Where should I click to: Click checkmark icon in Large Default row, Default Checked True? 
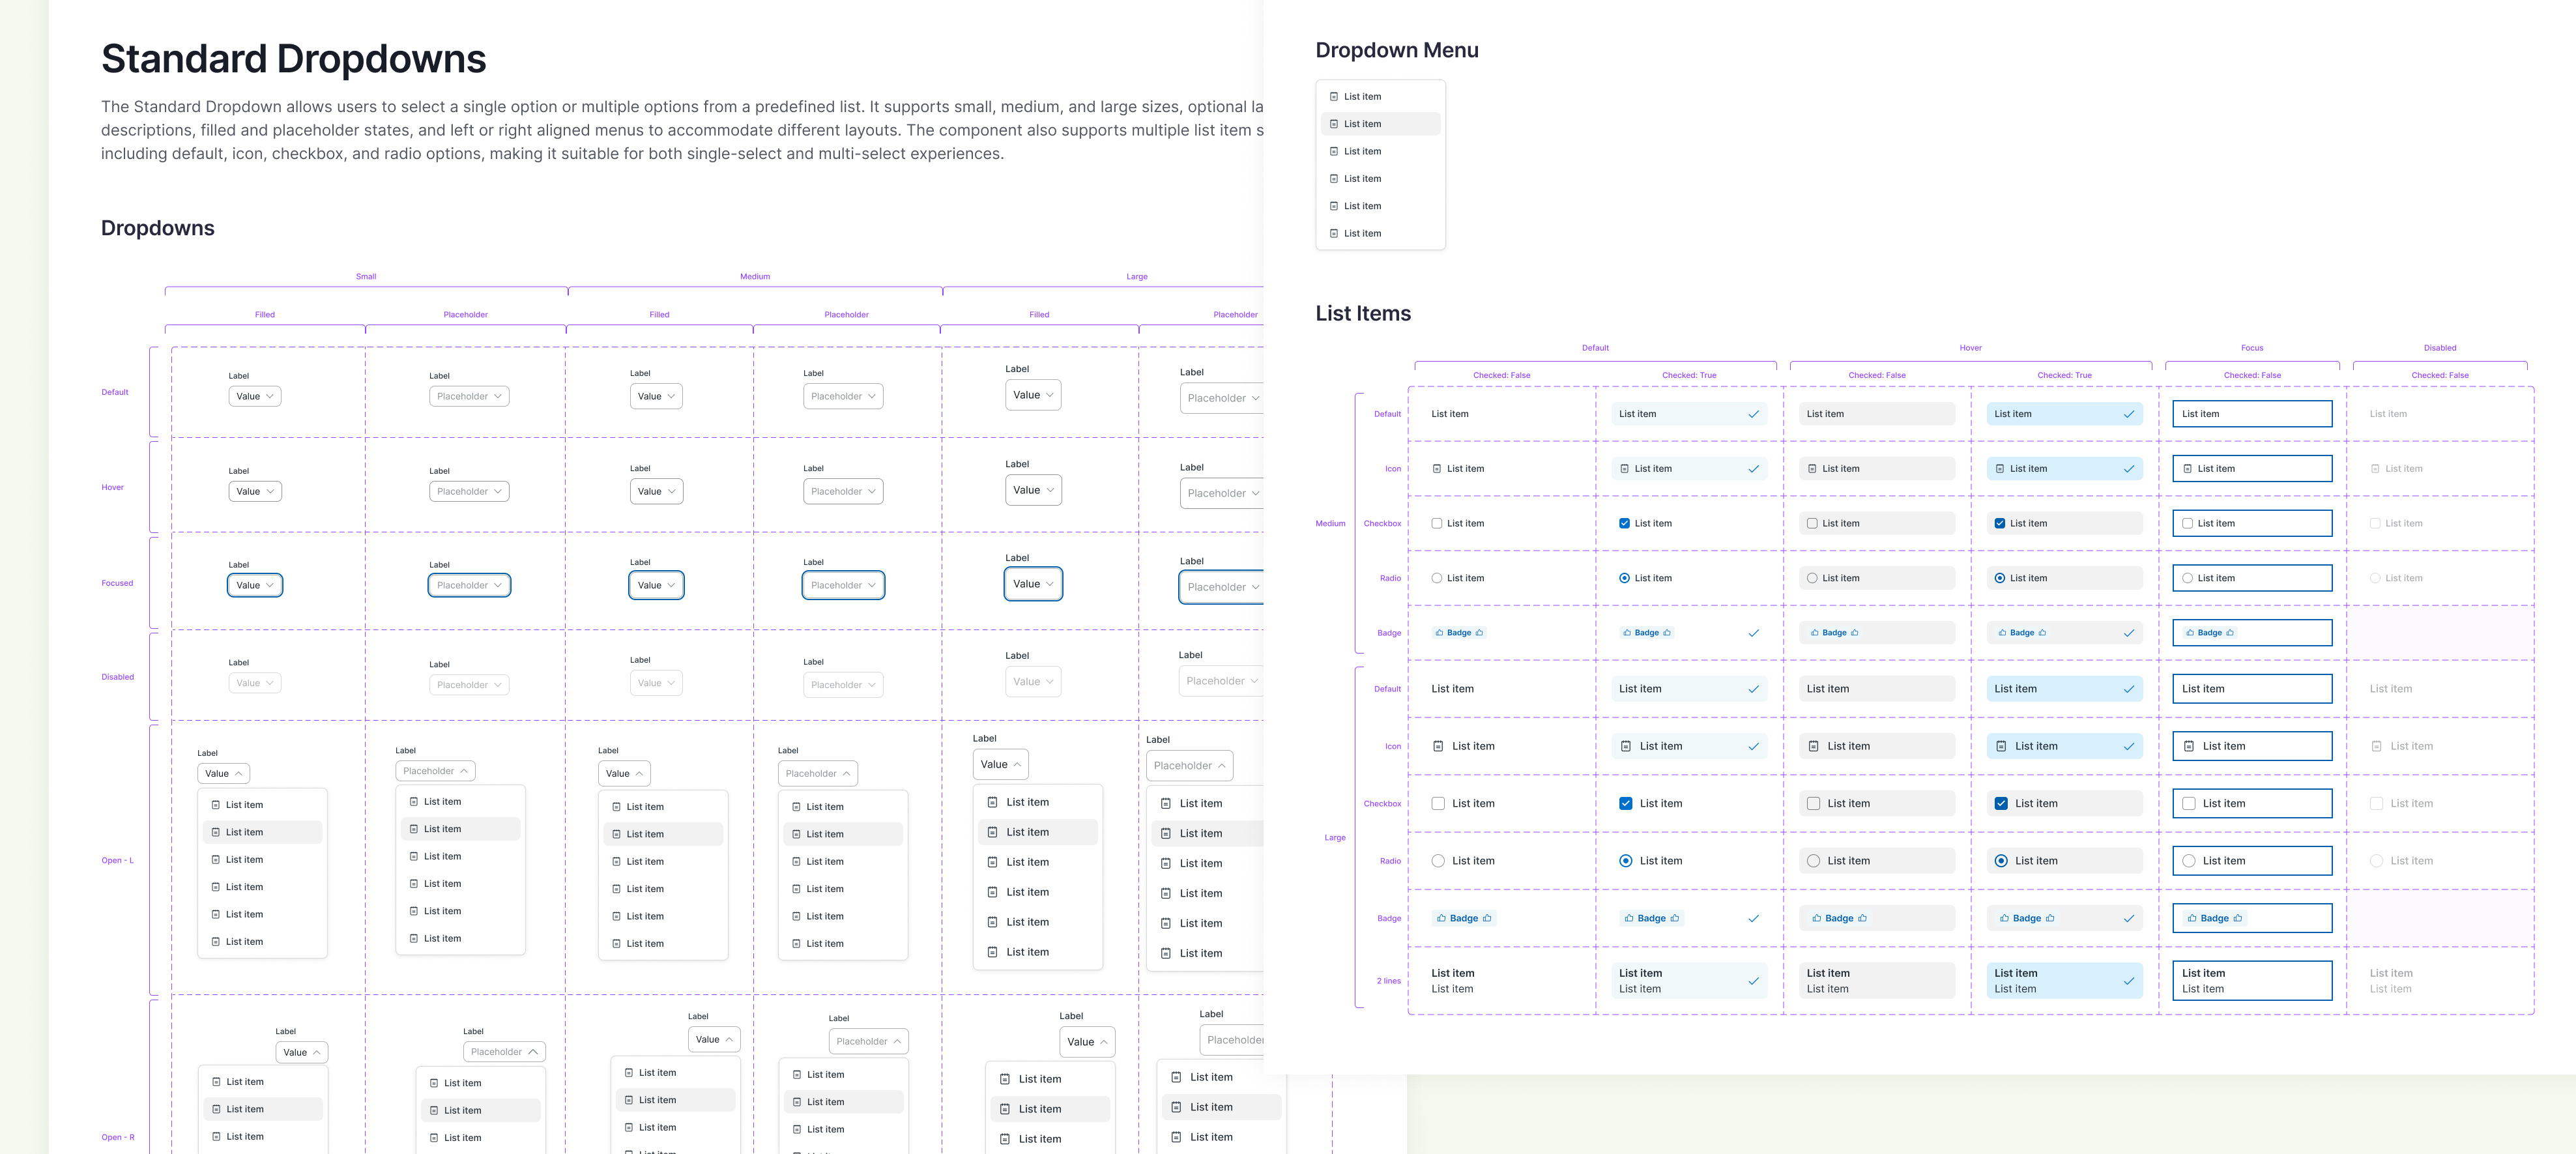[1753, 689]
